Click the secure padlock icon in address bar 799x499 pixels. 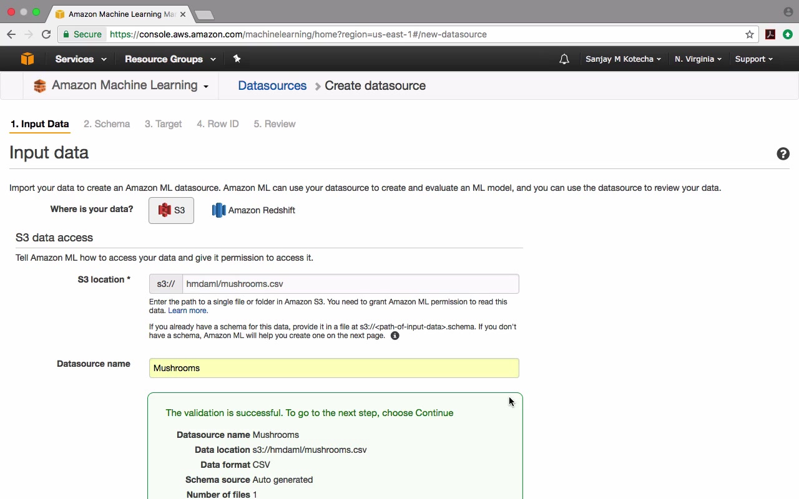coord(66,34)
